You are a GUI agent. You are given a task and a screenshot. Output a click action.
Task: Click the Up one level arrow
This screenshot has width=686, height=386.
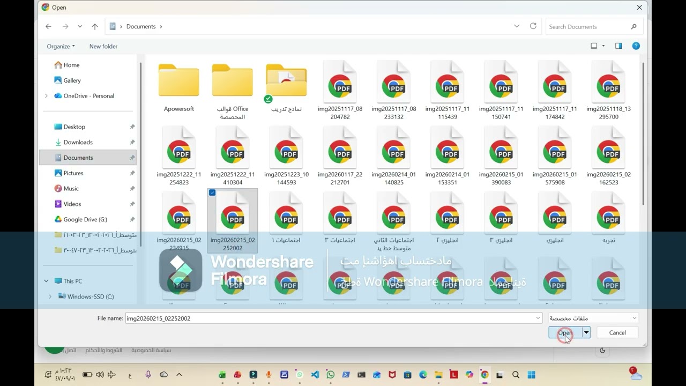point(95,26)
